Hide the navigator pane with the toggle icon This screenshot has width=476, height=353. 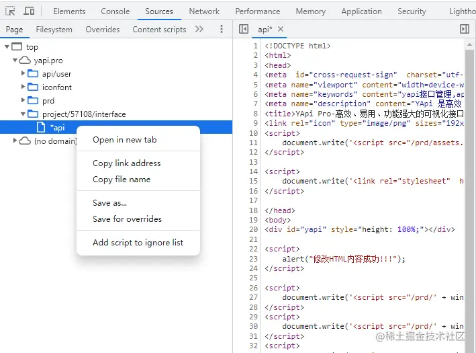click(244, 29)
